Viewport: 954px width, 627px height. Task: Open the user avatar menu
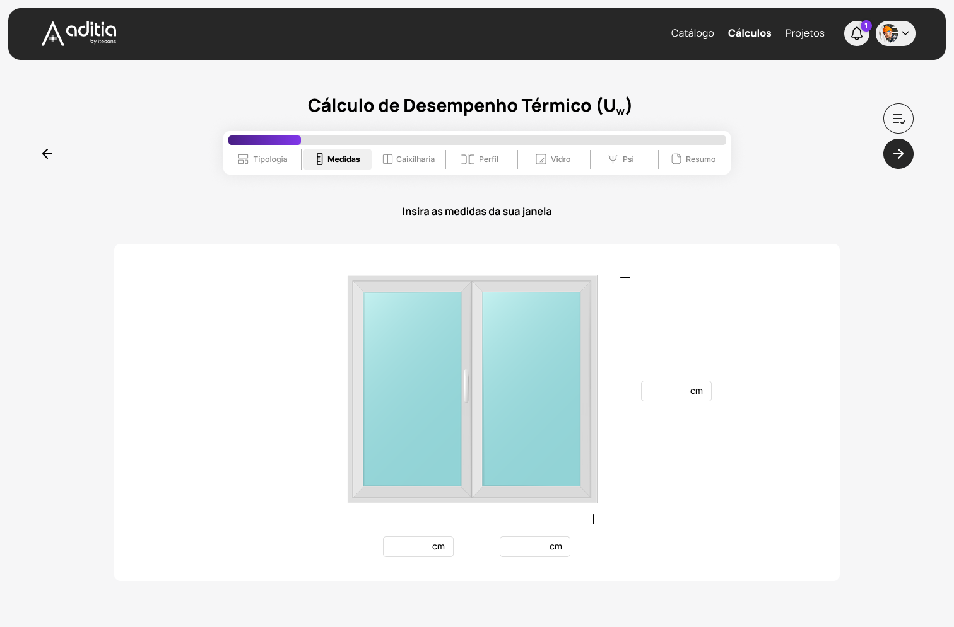pyautogui.click(x=889, y=33)
